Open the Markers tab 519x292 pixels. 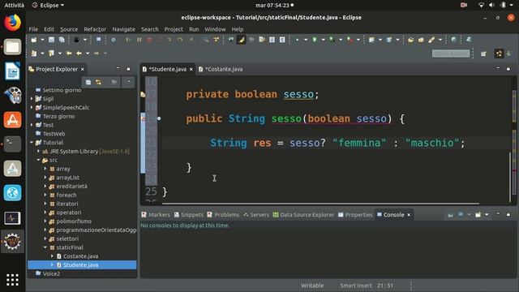[156, 215]
